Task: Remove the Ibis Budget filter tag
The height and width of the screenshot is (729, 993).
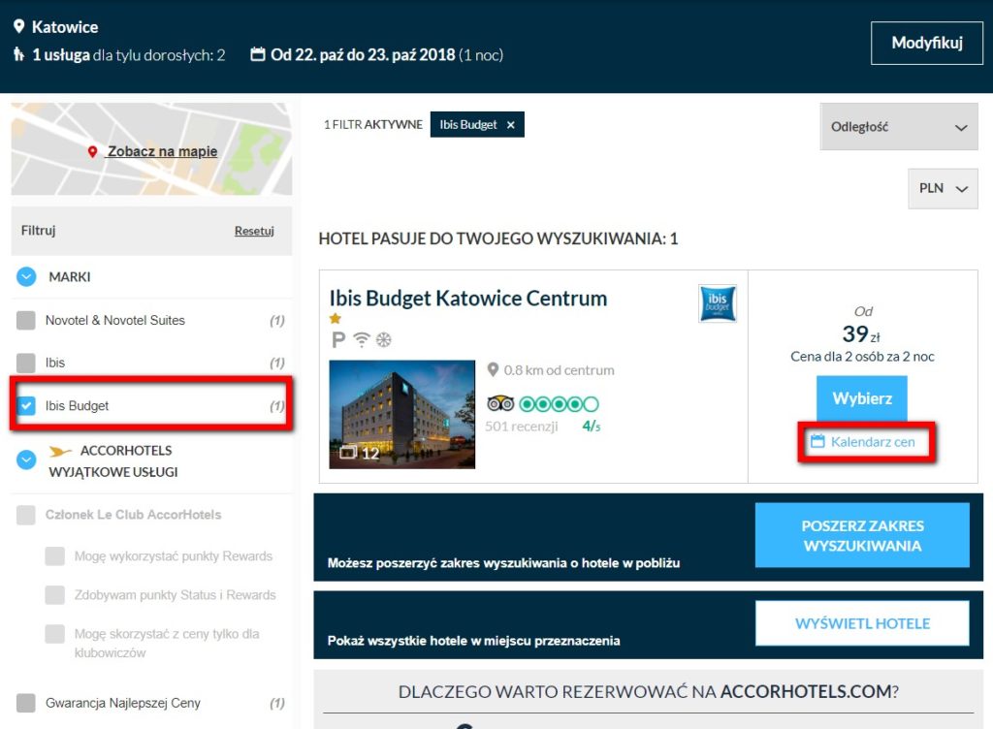Action: click(x=510, y=125)
